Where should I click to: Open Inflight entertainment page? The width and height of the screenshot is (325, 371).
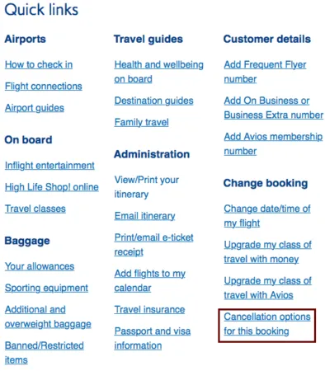[49, 166]
